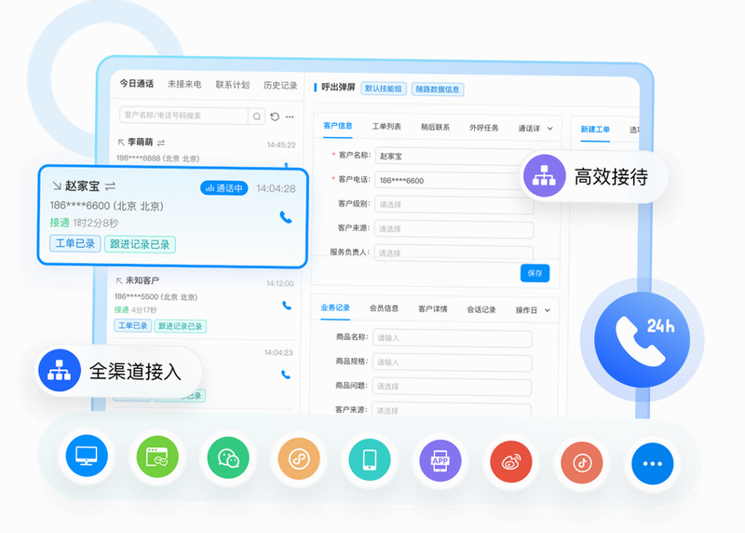Open the 商品问题 dropdown
Viewport: 745px width, 533px height.
pyautogui.click(x=452, y=387)
